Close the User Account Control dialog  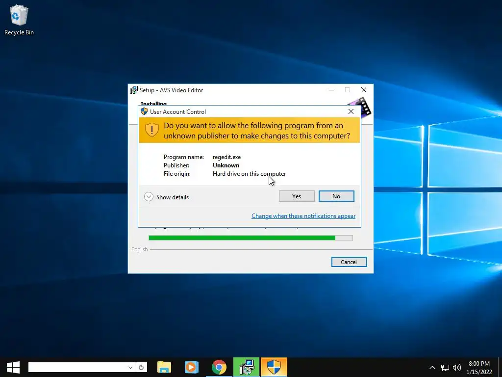[351, 111]
